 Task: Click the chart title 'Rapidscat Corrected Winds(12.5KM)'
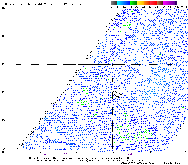pos(29,4)
